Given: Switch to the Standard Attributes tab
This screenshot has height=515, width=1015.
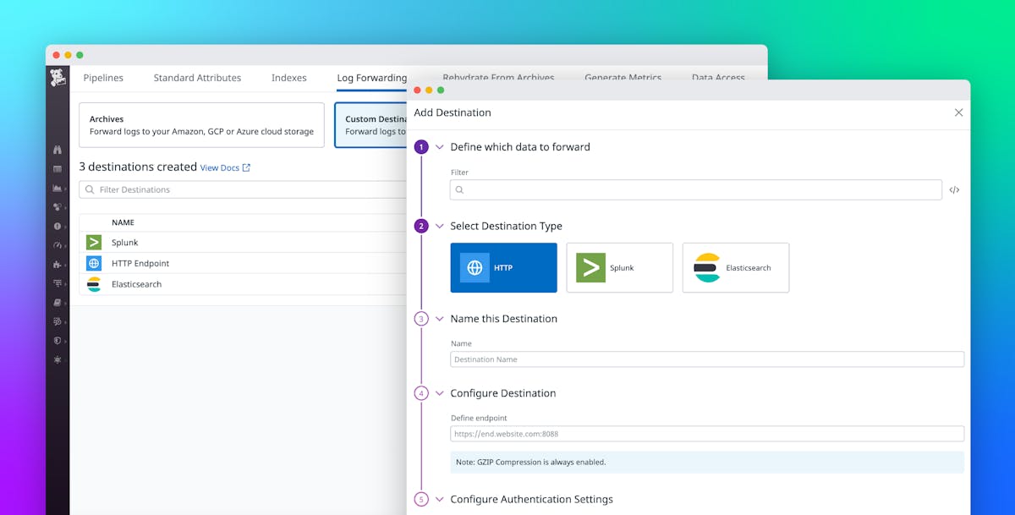Looking at the screenshot, I should tap(197, 78).
